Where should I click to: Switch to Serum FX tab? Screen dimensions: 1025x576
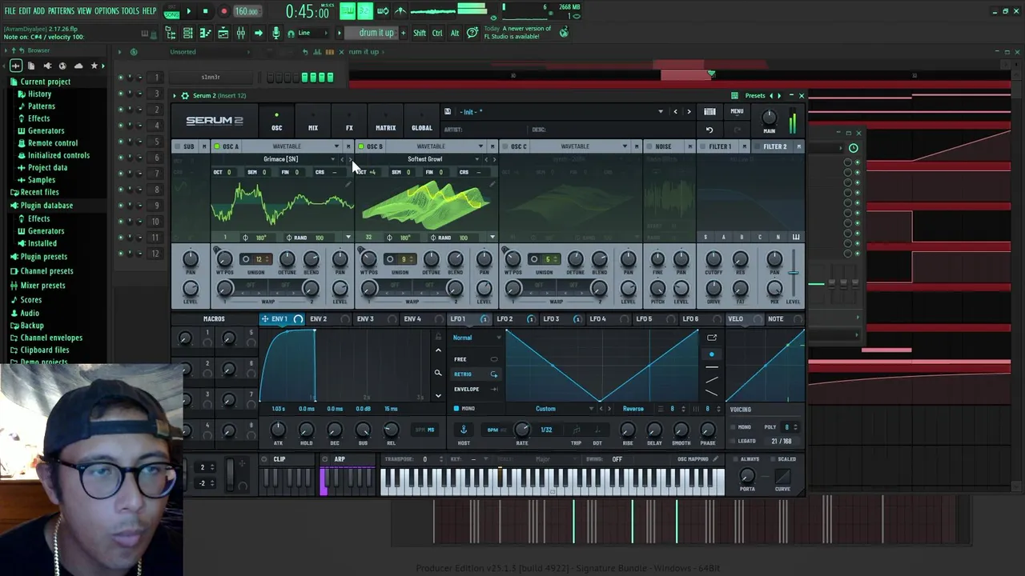(x=349, y=121)
